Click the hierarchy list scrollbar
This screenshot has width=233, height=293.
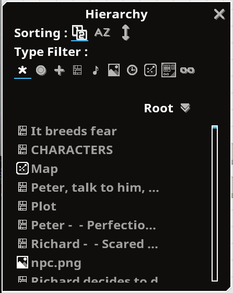pos(215,204)
